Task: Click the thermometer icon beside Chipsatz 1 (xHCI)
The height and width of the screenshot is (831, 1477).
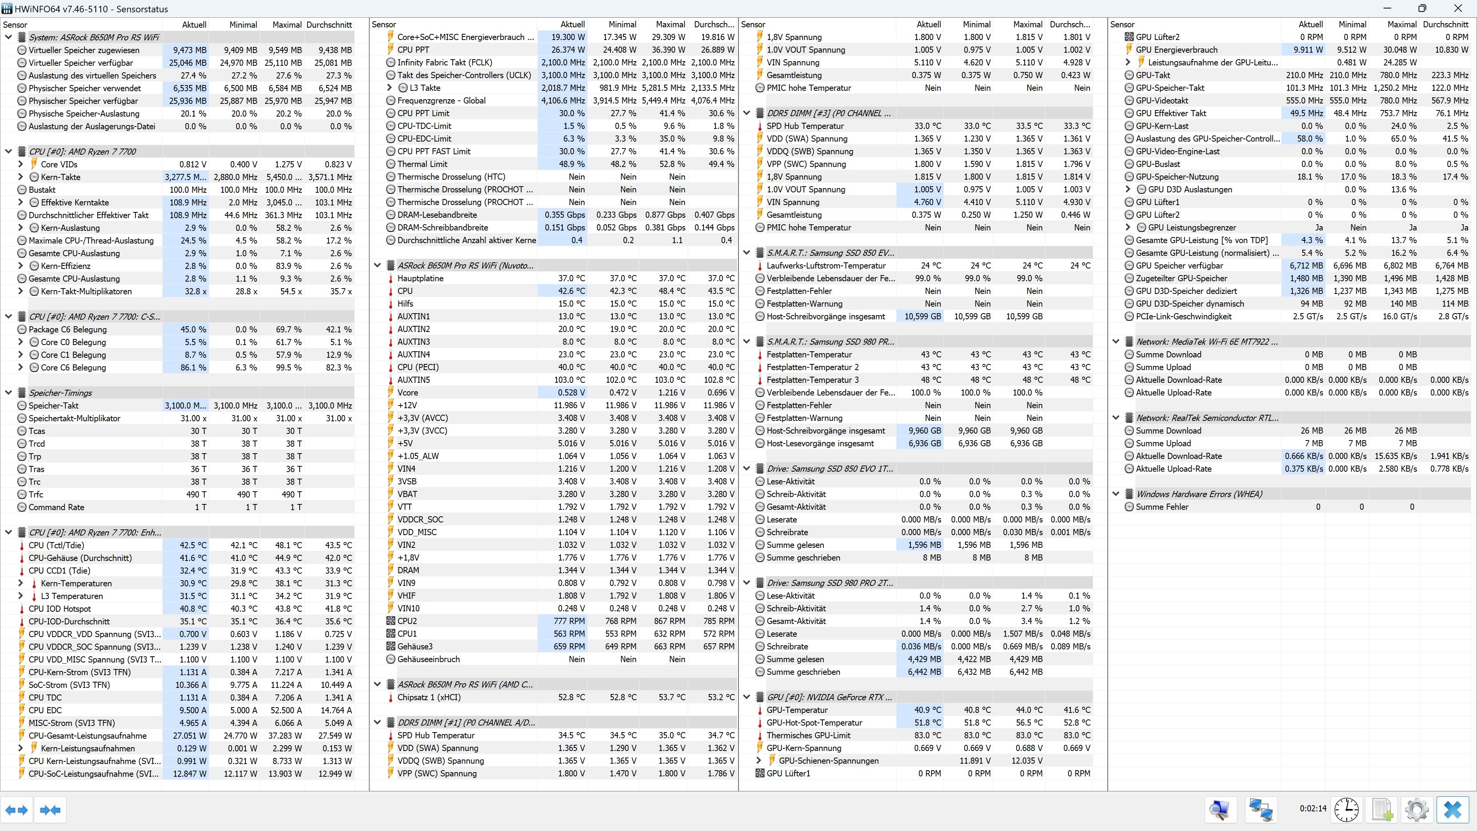Action: [390, 698]
